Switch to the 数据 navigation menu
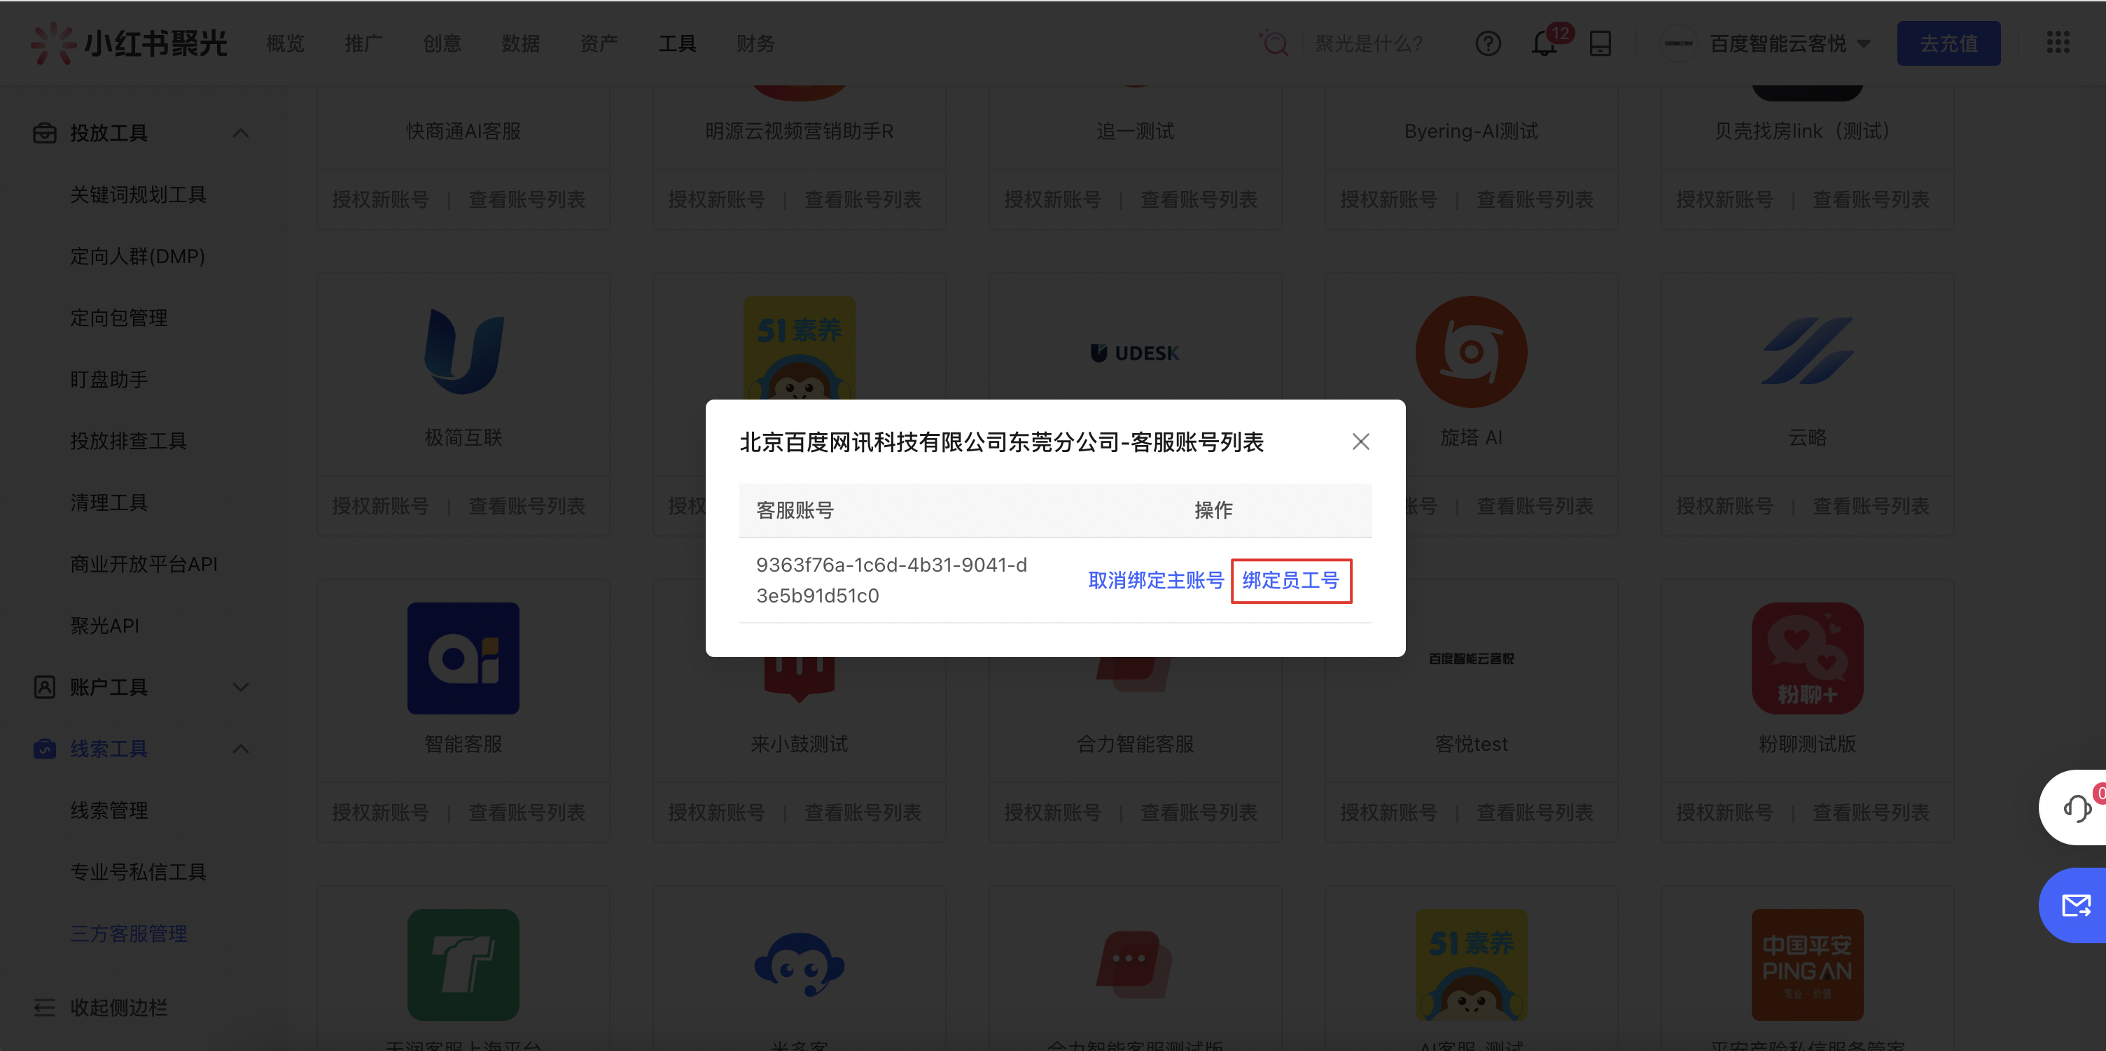The image size is (2106, 1051). 521,43
